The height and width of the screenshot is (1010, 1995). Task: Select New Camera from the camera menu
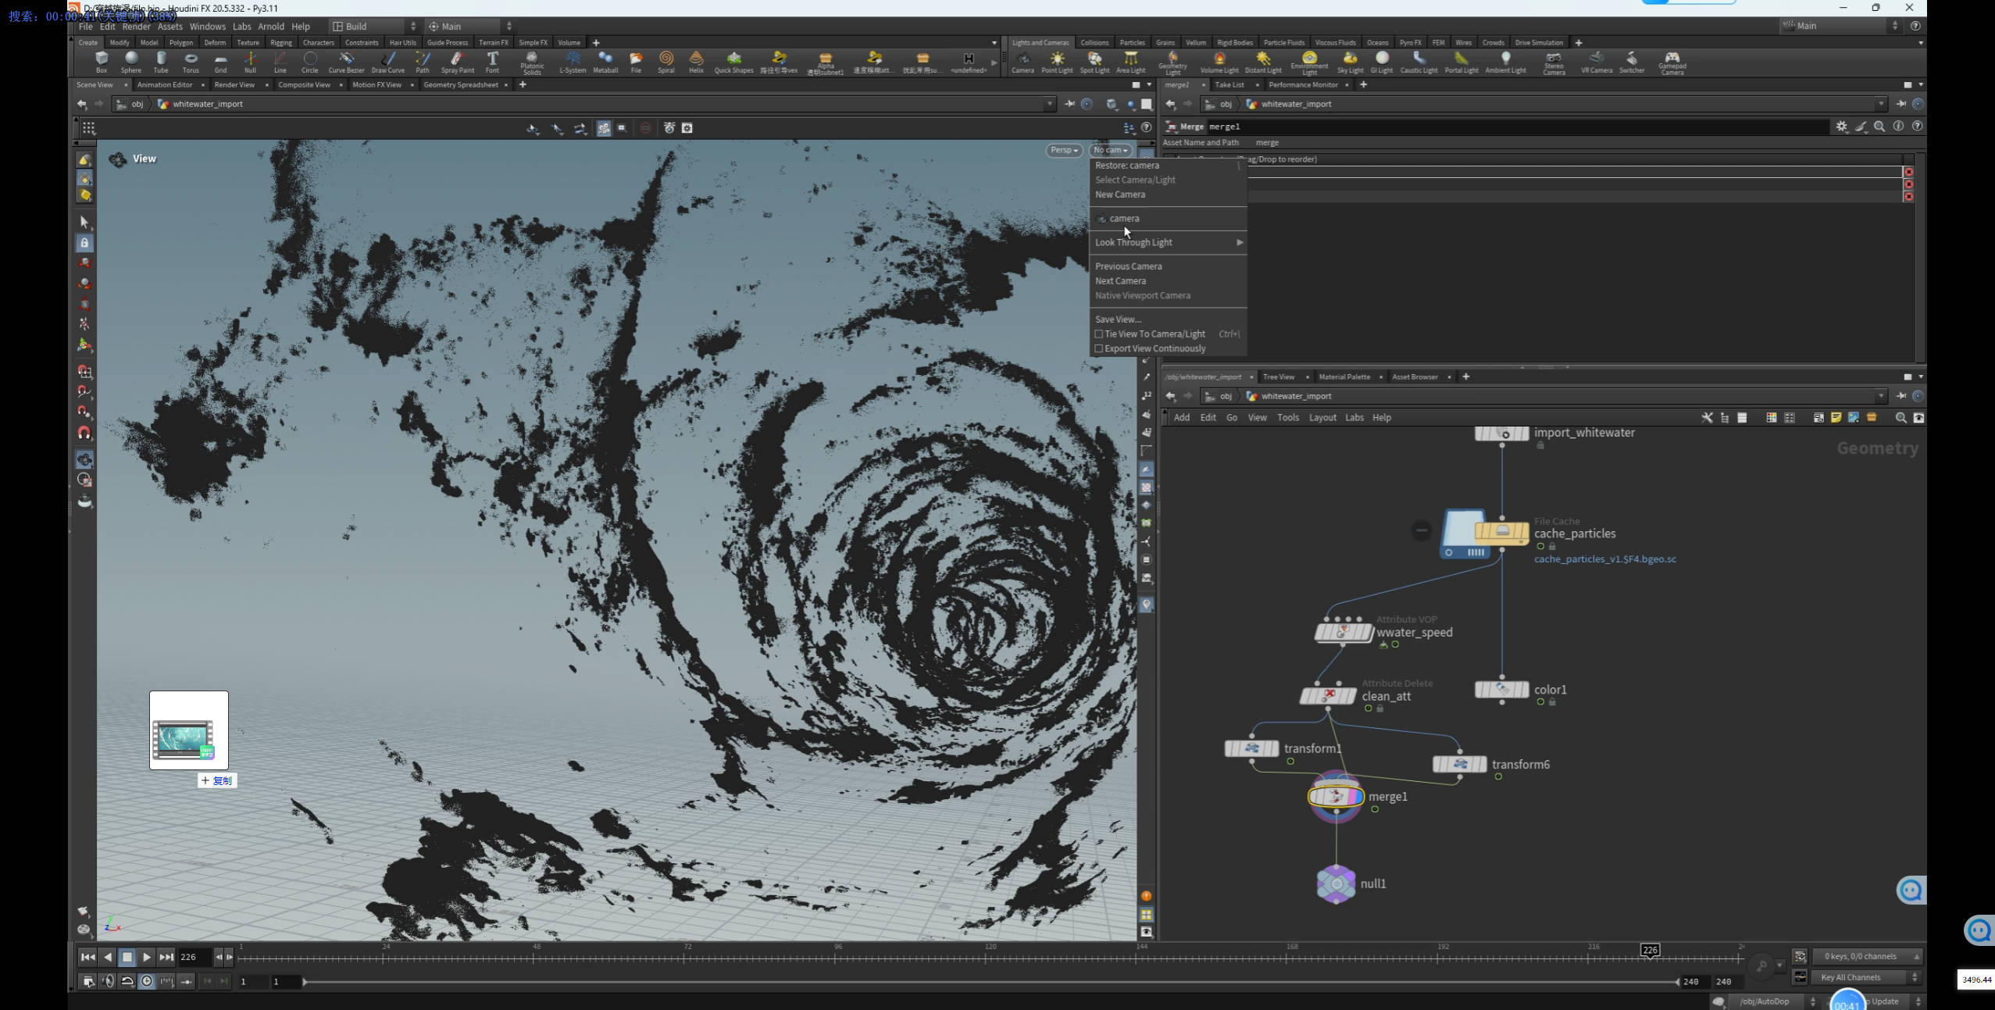[x=1120, y=195]
